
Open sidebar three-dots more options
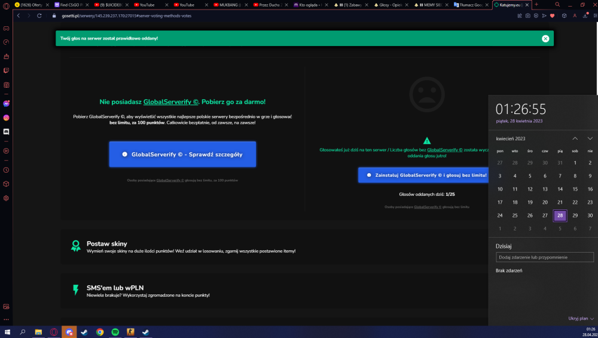pos(6,319)
